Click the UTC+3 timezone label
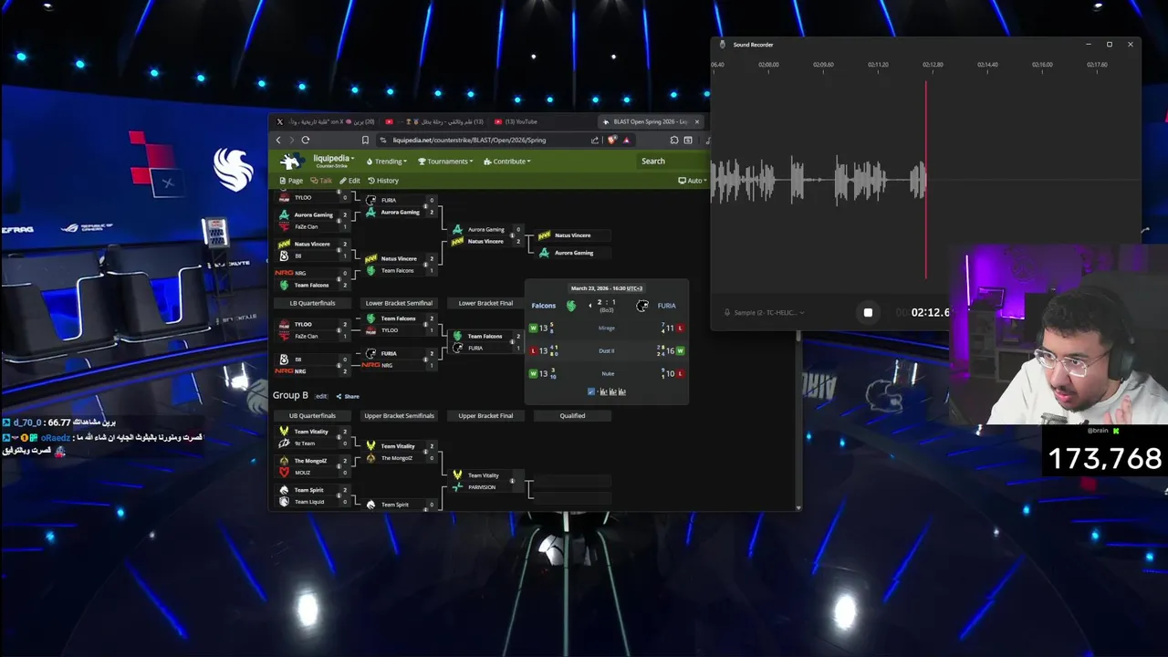1168x657 pixels. [x=634, y=288]
